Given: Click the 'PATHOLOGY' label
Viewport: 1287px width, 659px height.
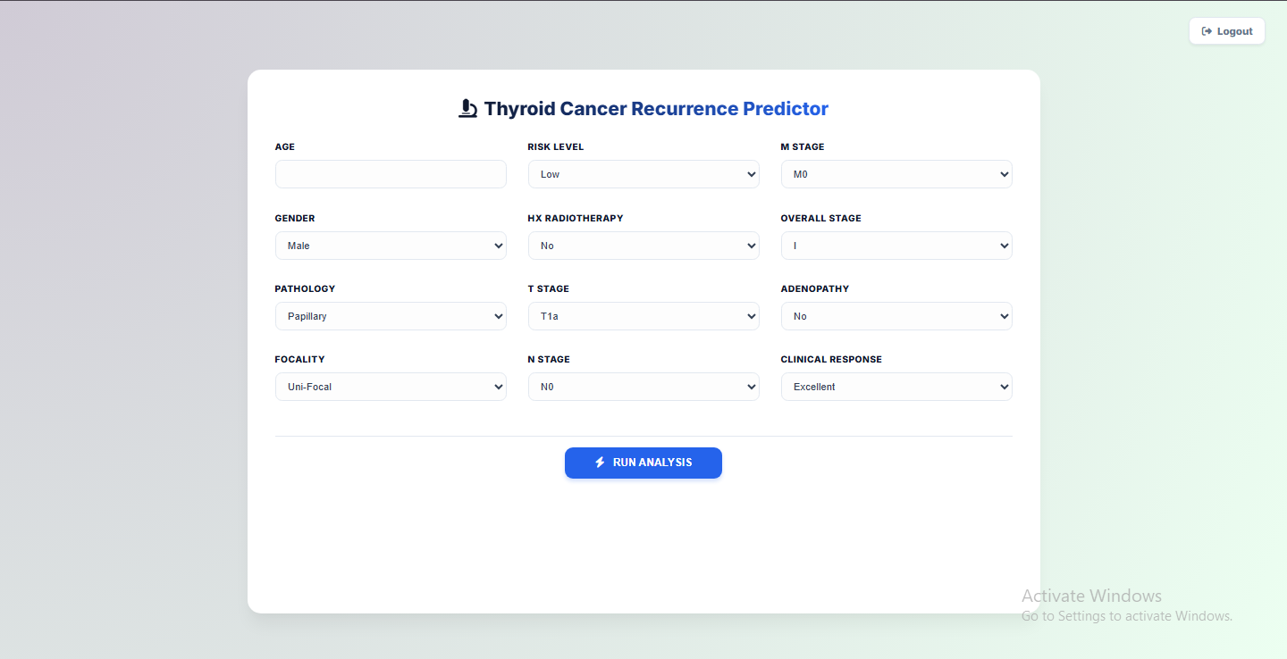Looking at the screenshot, I should pyautogui.click(x=305, y=288).
